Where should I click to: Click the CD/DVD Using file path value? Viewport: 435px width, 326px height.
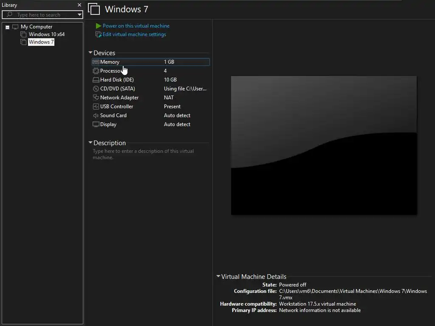coord(185,89)
